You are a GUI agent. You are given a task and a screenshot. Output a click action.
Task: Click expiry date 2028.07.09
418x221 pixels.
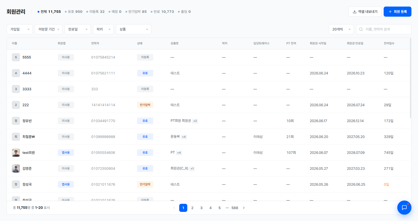[x=356, y=153]
